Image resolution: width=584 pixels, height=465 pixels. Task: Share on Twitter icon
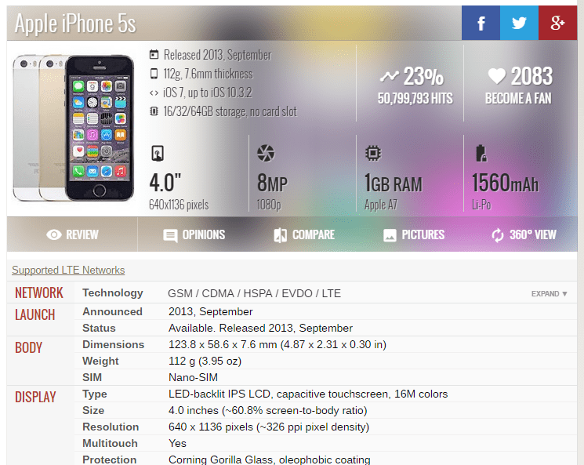coord(519,23)
